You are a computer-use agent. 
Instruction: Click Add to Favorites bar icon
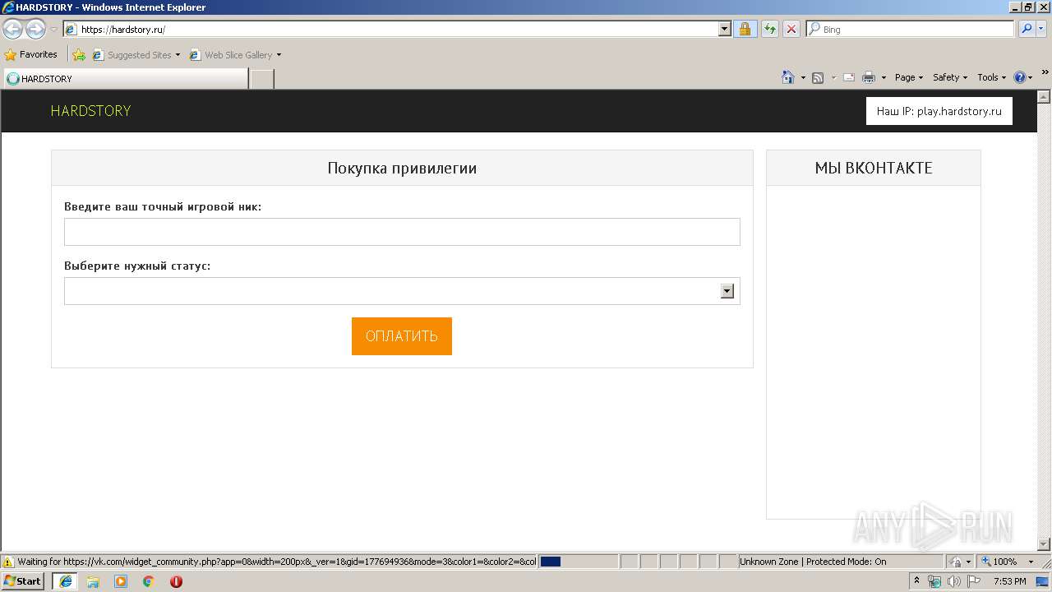pyautogui.click(x=79, y=55)
